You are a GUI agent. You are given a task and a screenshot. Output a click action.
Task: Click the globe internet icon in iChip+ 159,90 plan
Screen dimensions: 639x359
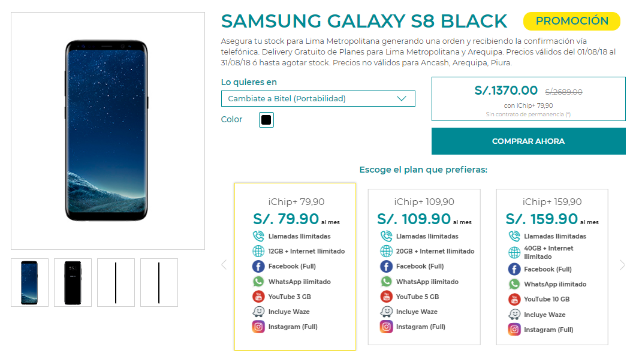point(514,253)
